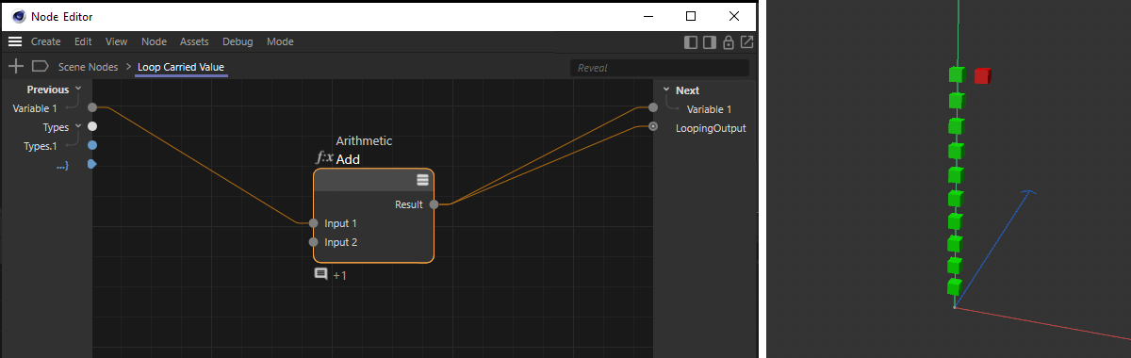Screen dimensions: 1131x358
Task: Collapse the Types group chevron
Action: coord(78,125)
